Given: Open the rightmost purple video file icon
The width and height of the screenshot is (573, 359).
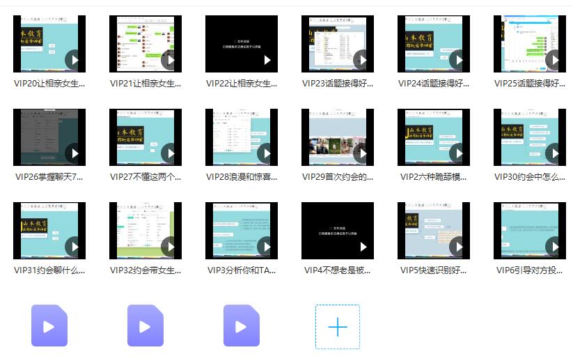Looking at the screenshot, I should pos(242,326).
